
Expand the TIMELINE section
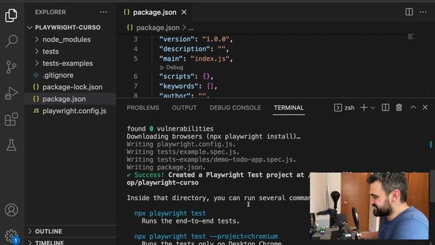tap(50, 242)
